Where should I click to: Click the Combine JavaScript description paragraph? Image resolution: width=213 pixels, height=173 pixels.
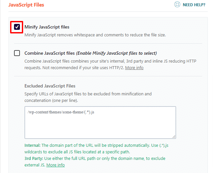click(x=110, y=65)
